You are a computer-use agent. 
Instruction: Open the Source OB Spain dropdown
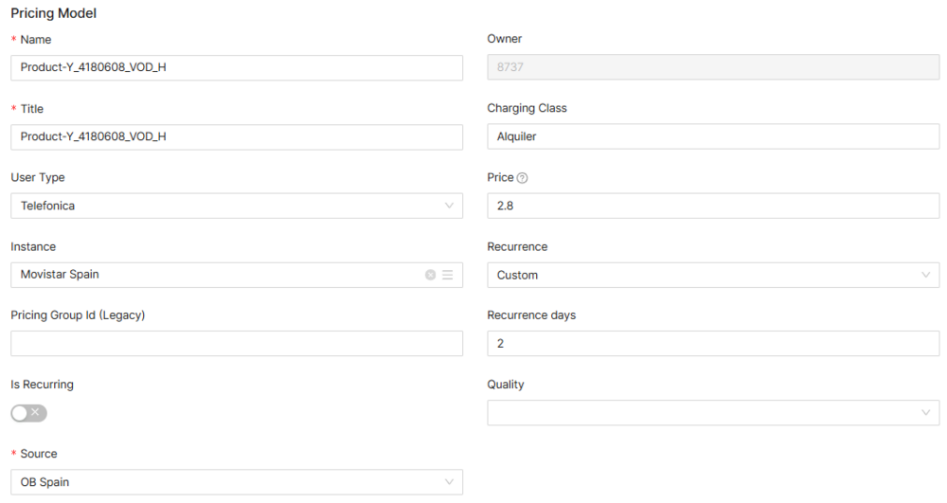[x=236, y=482]
